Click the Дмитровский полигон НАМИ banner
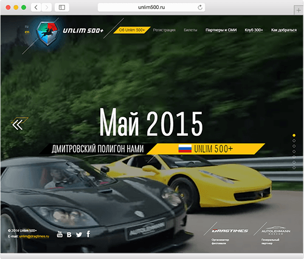The image size is (304, 259). 97,149
